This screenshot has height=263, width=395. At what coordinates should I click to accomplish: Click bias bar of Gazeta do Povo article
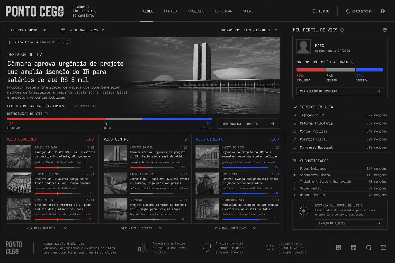click(x=245, y=167)
